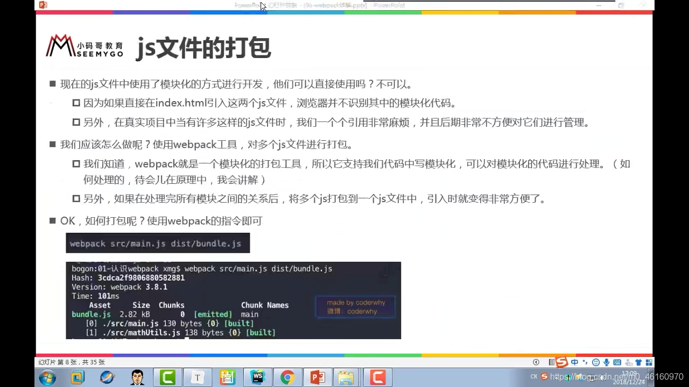The height and width of the screenshot is (387, 689).
Task: Click the CH language indicator in tray
Action: click(533, 376)
